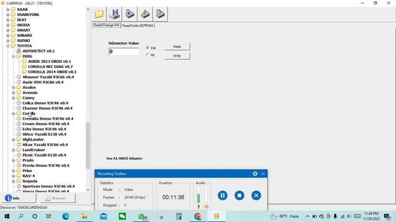Click the microphone icon under Audio meter
The width and height of the screenshot is (396, 222).
(x=199, y=207)
